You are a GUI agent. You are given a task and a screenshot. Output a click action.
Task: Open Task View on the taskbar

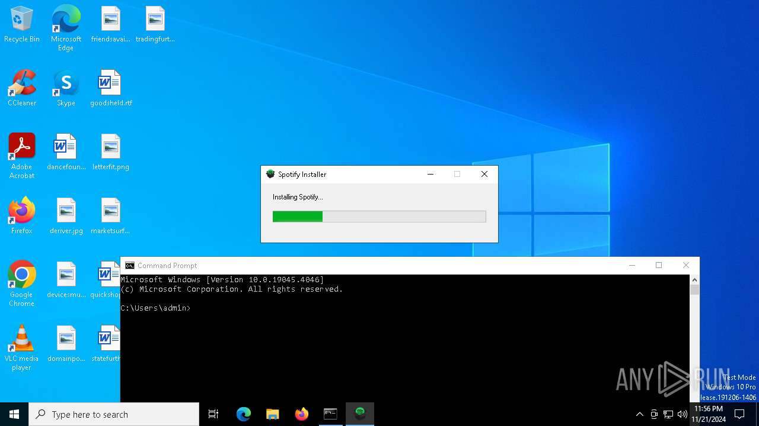[x=213, y=414]
